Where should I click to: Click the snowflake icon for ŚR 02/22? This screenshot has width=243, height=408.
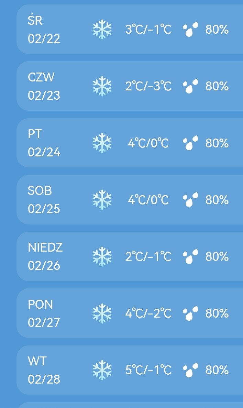click(102, 30)
